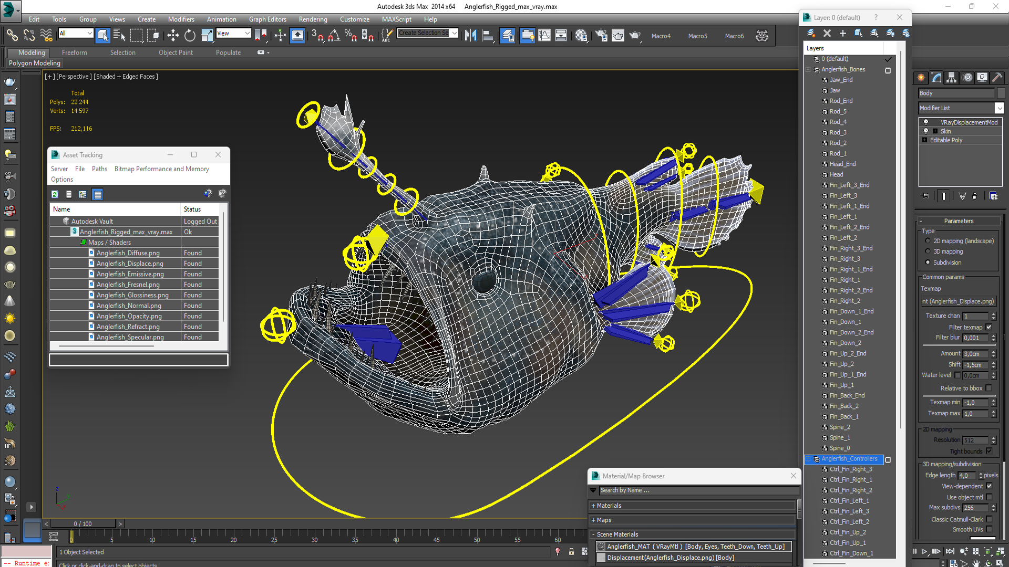Click the time slider 0 / 100
The width and height of the screenshot is (1009, 567).
[x=83, y=523]
